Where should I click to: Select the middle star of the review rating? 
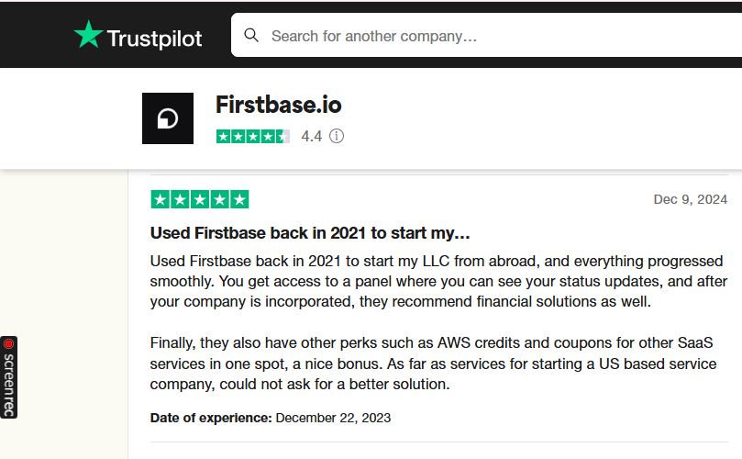pyautogui.click(x=200, y=199)
